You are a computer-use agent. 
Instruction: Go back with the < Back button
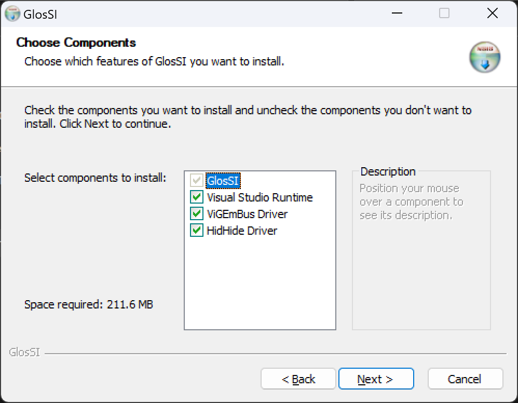point(298,379)
